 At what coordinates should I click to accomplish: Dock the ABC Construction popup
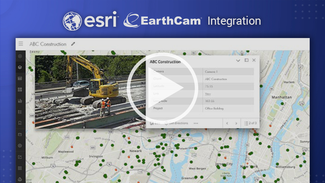pyautogui.click(x=246, y=60)
